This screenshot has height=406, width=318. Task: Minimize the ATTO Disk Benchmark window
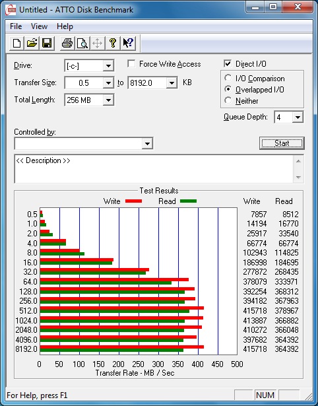click(255, 7)
